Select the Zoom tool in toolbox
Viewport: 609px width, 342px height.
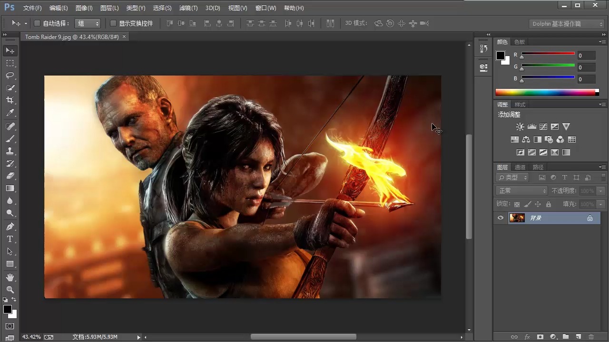(10, 289)
